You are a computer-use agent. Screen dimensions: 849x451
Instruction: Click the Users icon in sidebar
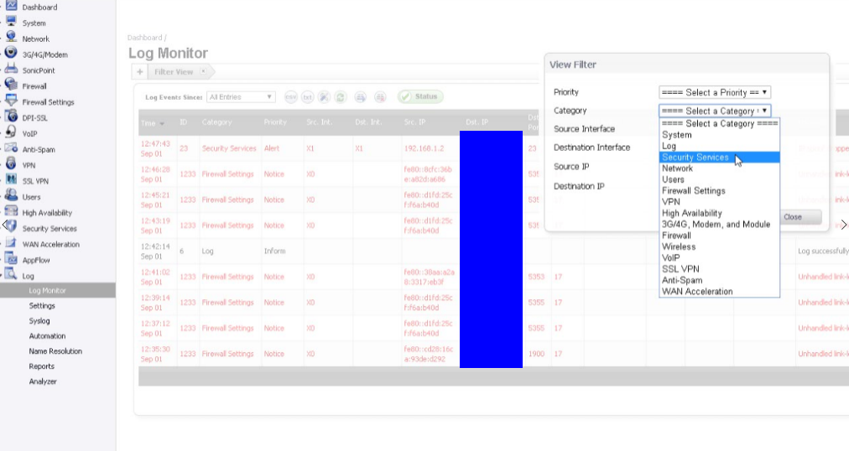[x=11, y=194]
